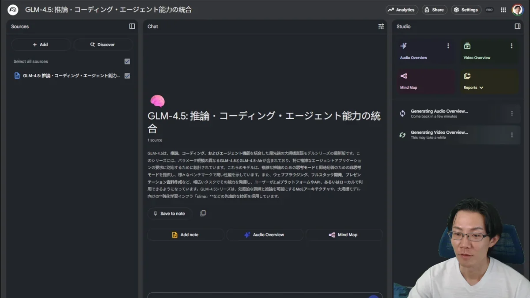Open Analytics
This screenshot has height=298, width=530.
point(401,10)
